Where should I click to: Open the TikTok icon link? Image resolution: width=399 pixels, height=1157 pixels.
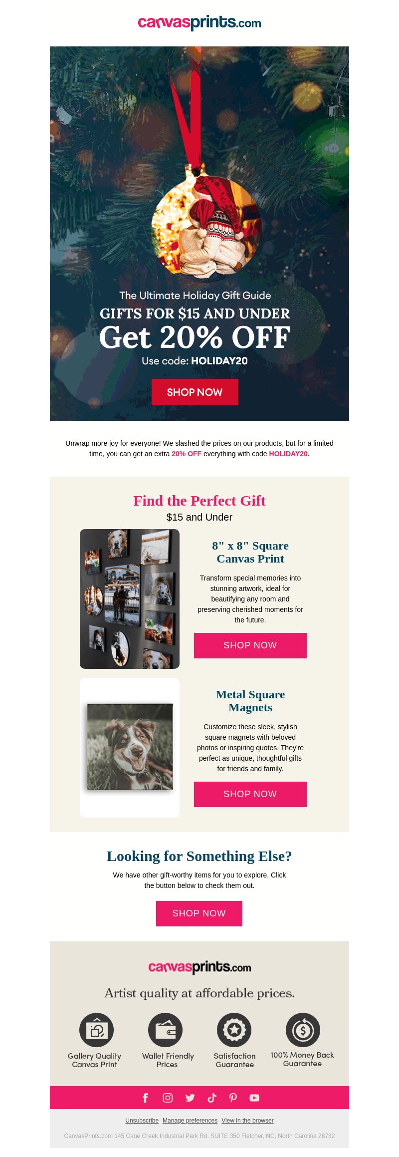[x=212, y=1098]
